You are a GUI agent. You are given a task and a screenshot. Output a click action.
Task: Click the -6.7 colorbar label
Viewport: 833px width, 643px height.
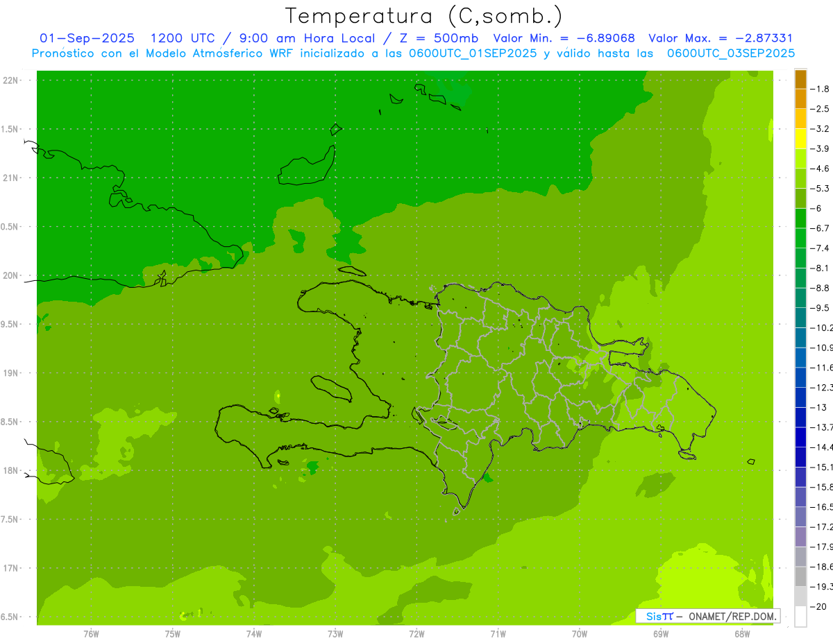(820, 228)
